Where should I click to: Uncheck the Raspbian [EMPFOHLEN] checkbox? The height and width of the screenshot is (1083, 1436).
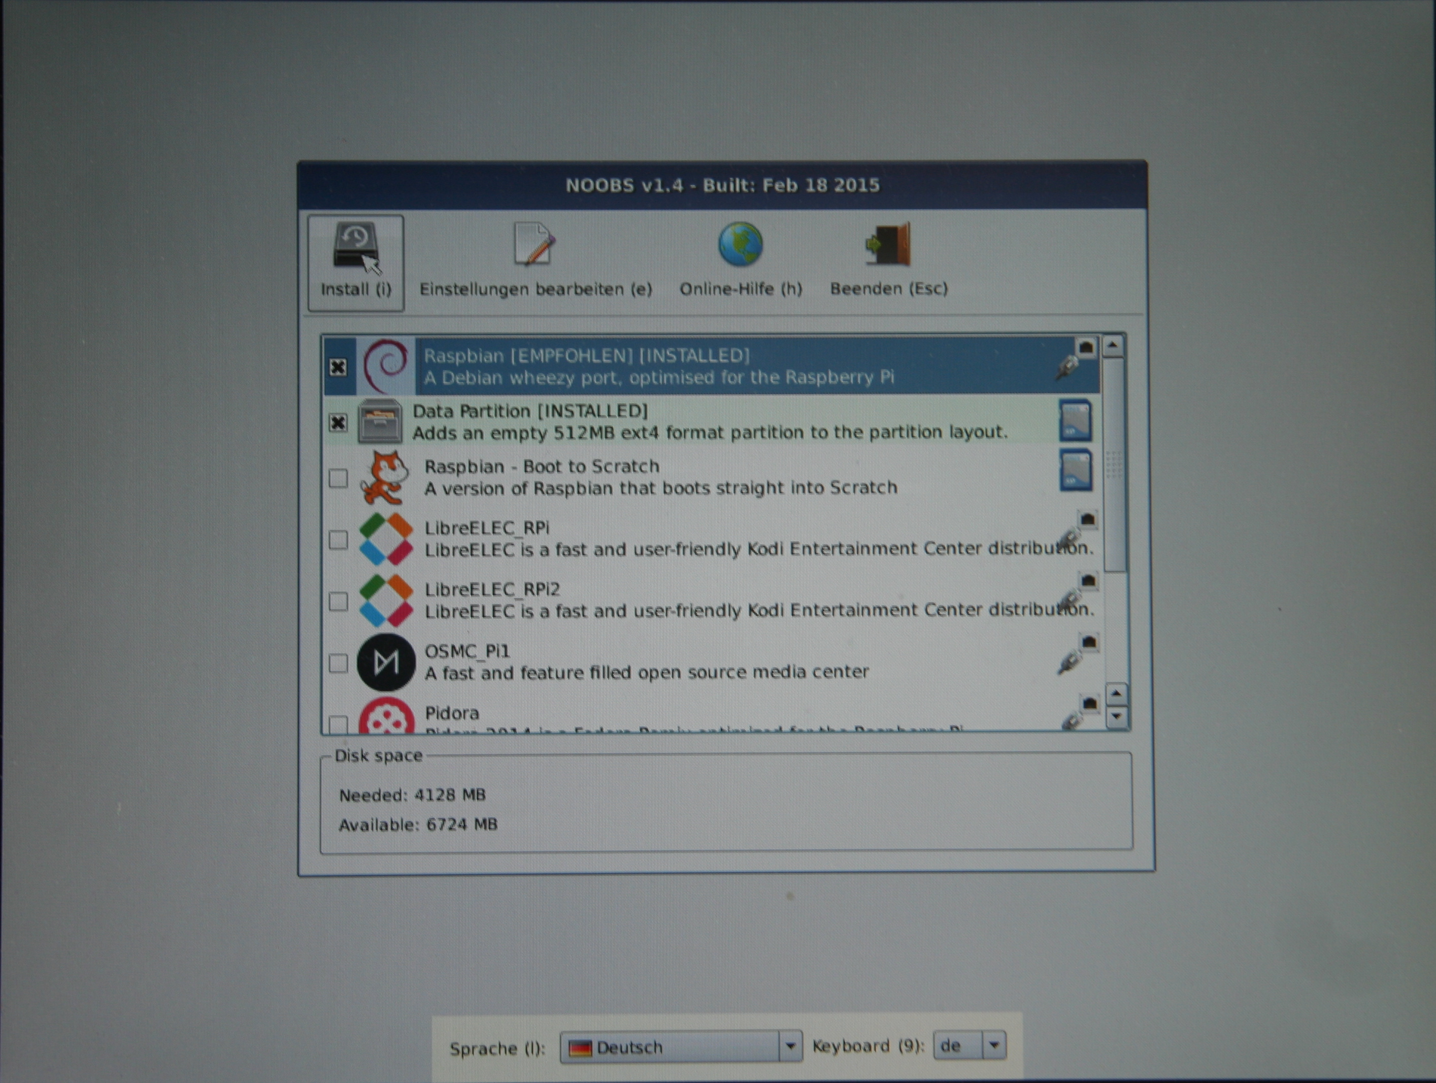(x=338, y=368)
